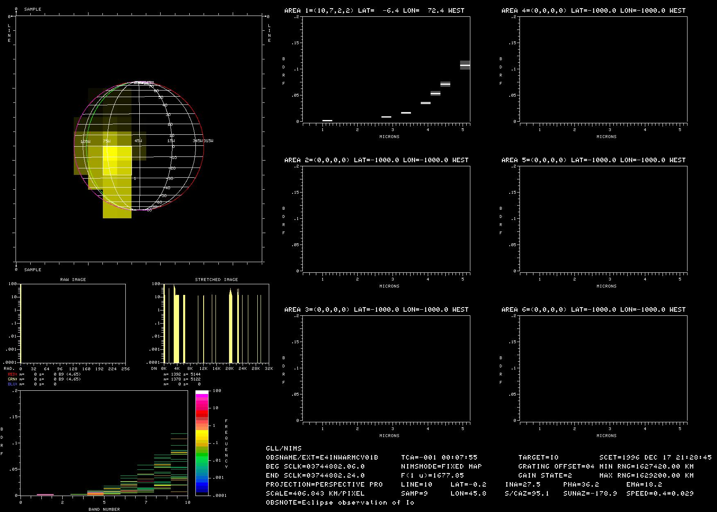The width and height of the screenshot is (717, 512).
Task: Click the yellow band of the frequency color scale
Action: pyautogui.click(x=202, y=433)
